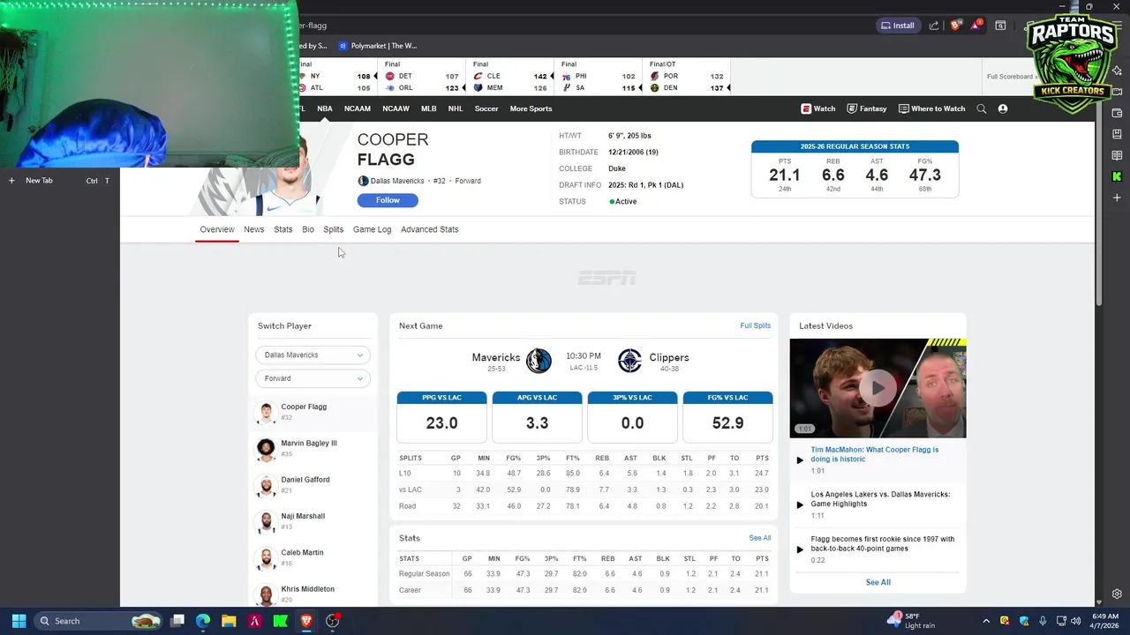Click the volume icon in system tray

[1076, 621]
